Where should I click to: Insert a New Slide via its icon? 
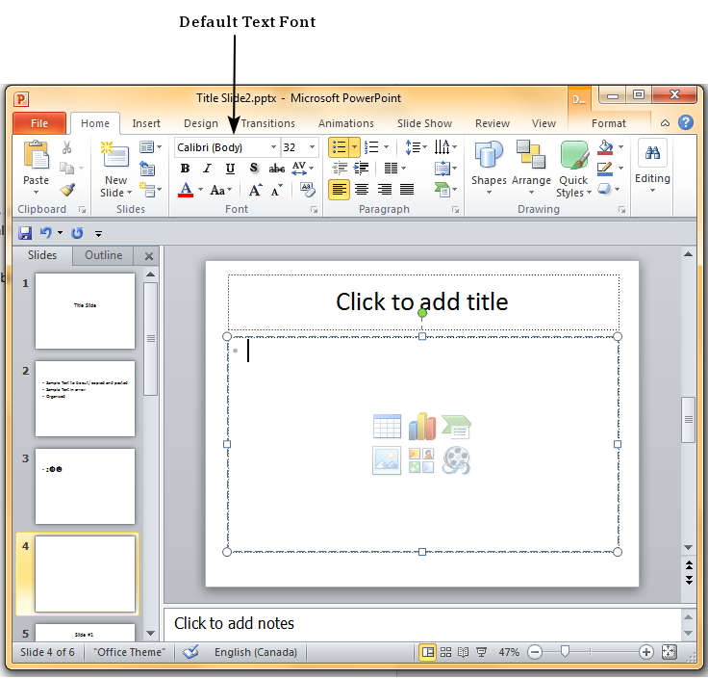(115, 154)
